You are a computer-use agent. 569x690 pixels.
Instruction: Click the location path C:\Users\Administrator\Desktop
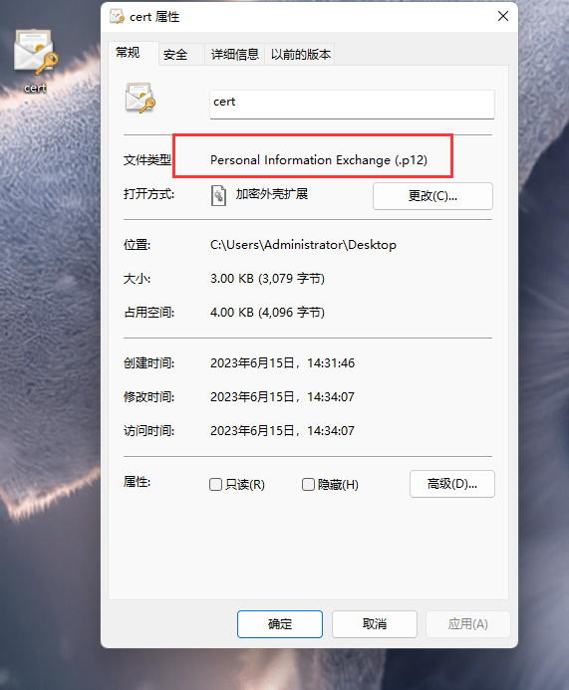303,245
